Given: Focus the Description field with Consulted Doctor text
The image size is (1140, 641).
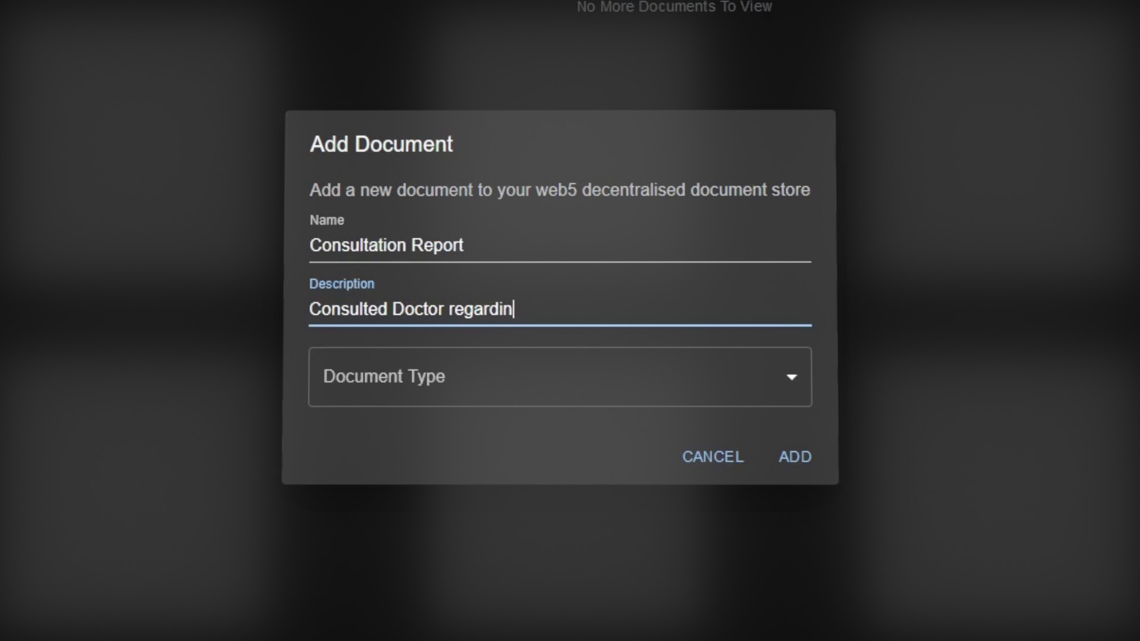Looking at the screenshot, I should pyautogui.click(x=560, y=309).
